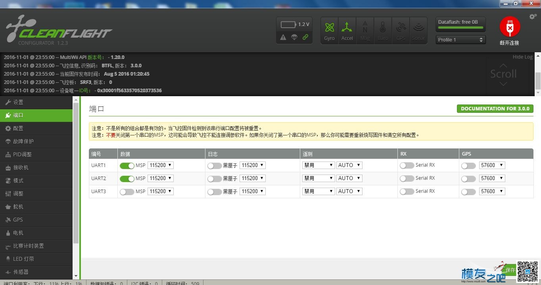Enable GPS on UART2
The height and width of the screenshot is (285, 541).
tap(468, 179)
